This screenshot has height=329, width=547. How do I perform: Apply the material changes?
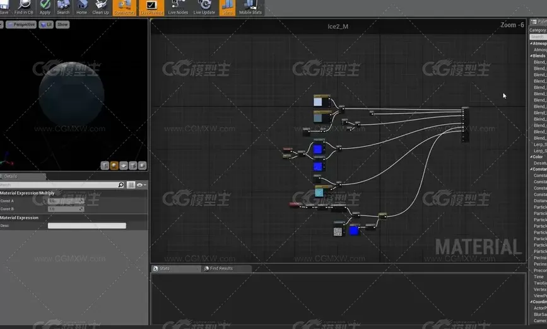45,8
